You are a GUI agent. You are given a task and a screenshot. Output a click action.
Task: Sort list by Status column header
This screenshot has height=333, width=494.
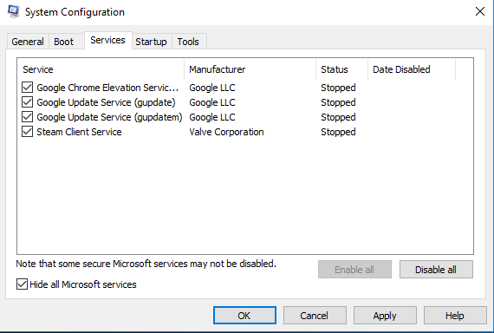[341, 69]
